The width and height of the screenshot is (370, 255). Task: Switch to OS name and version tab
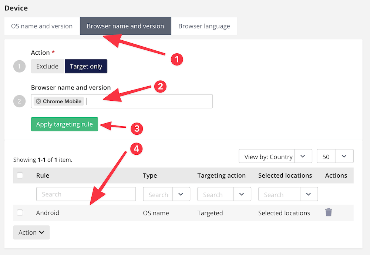pos(42,26)
